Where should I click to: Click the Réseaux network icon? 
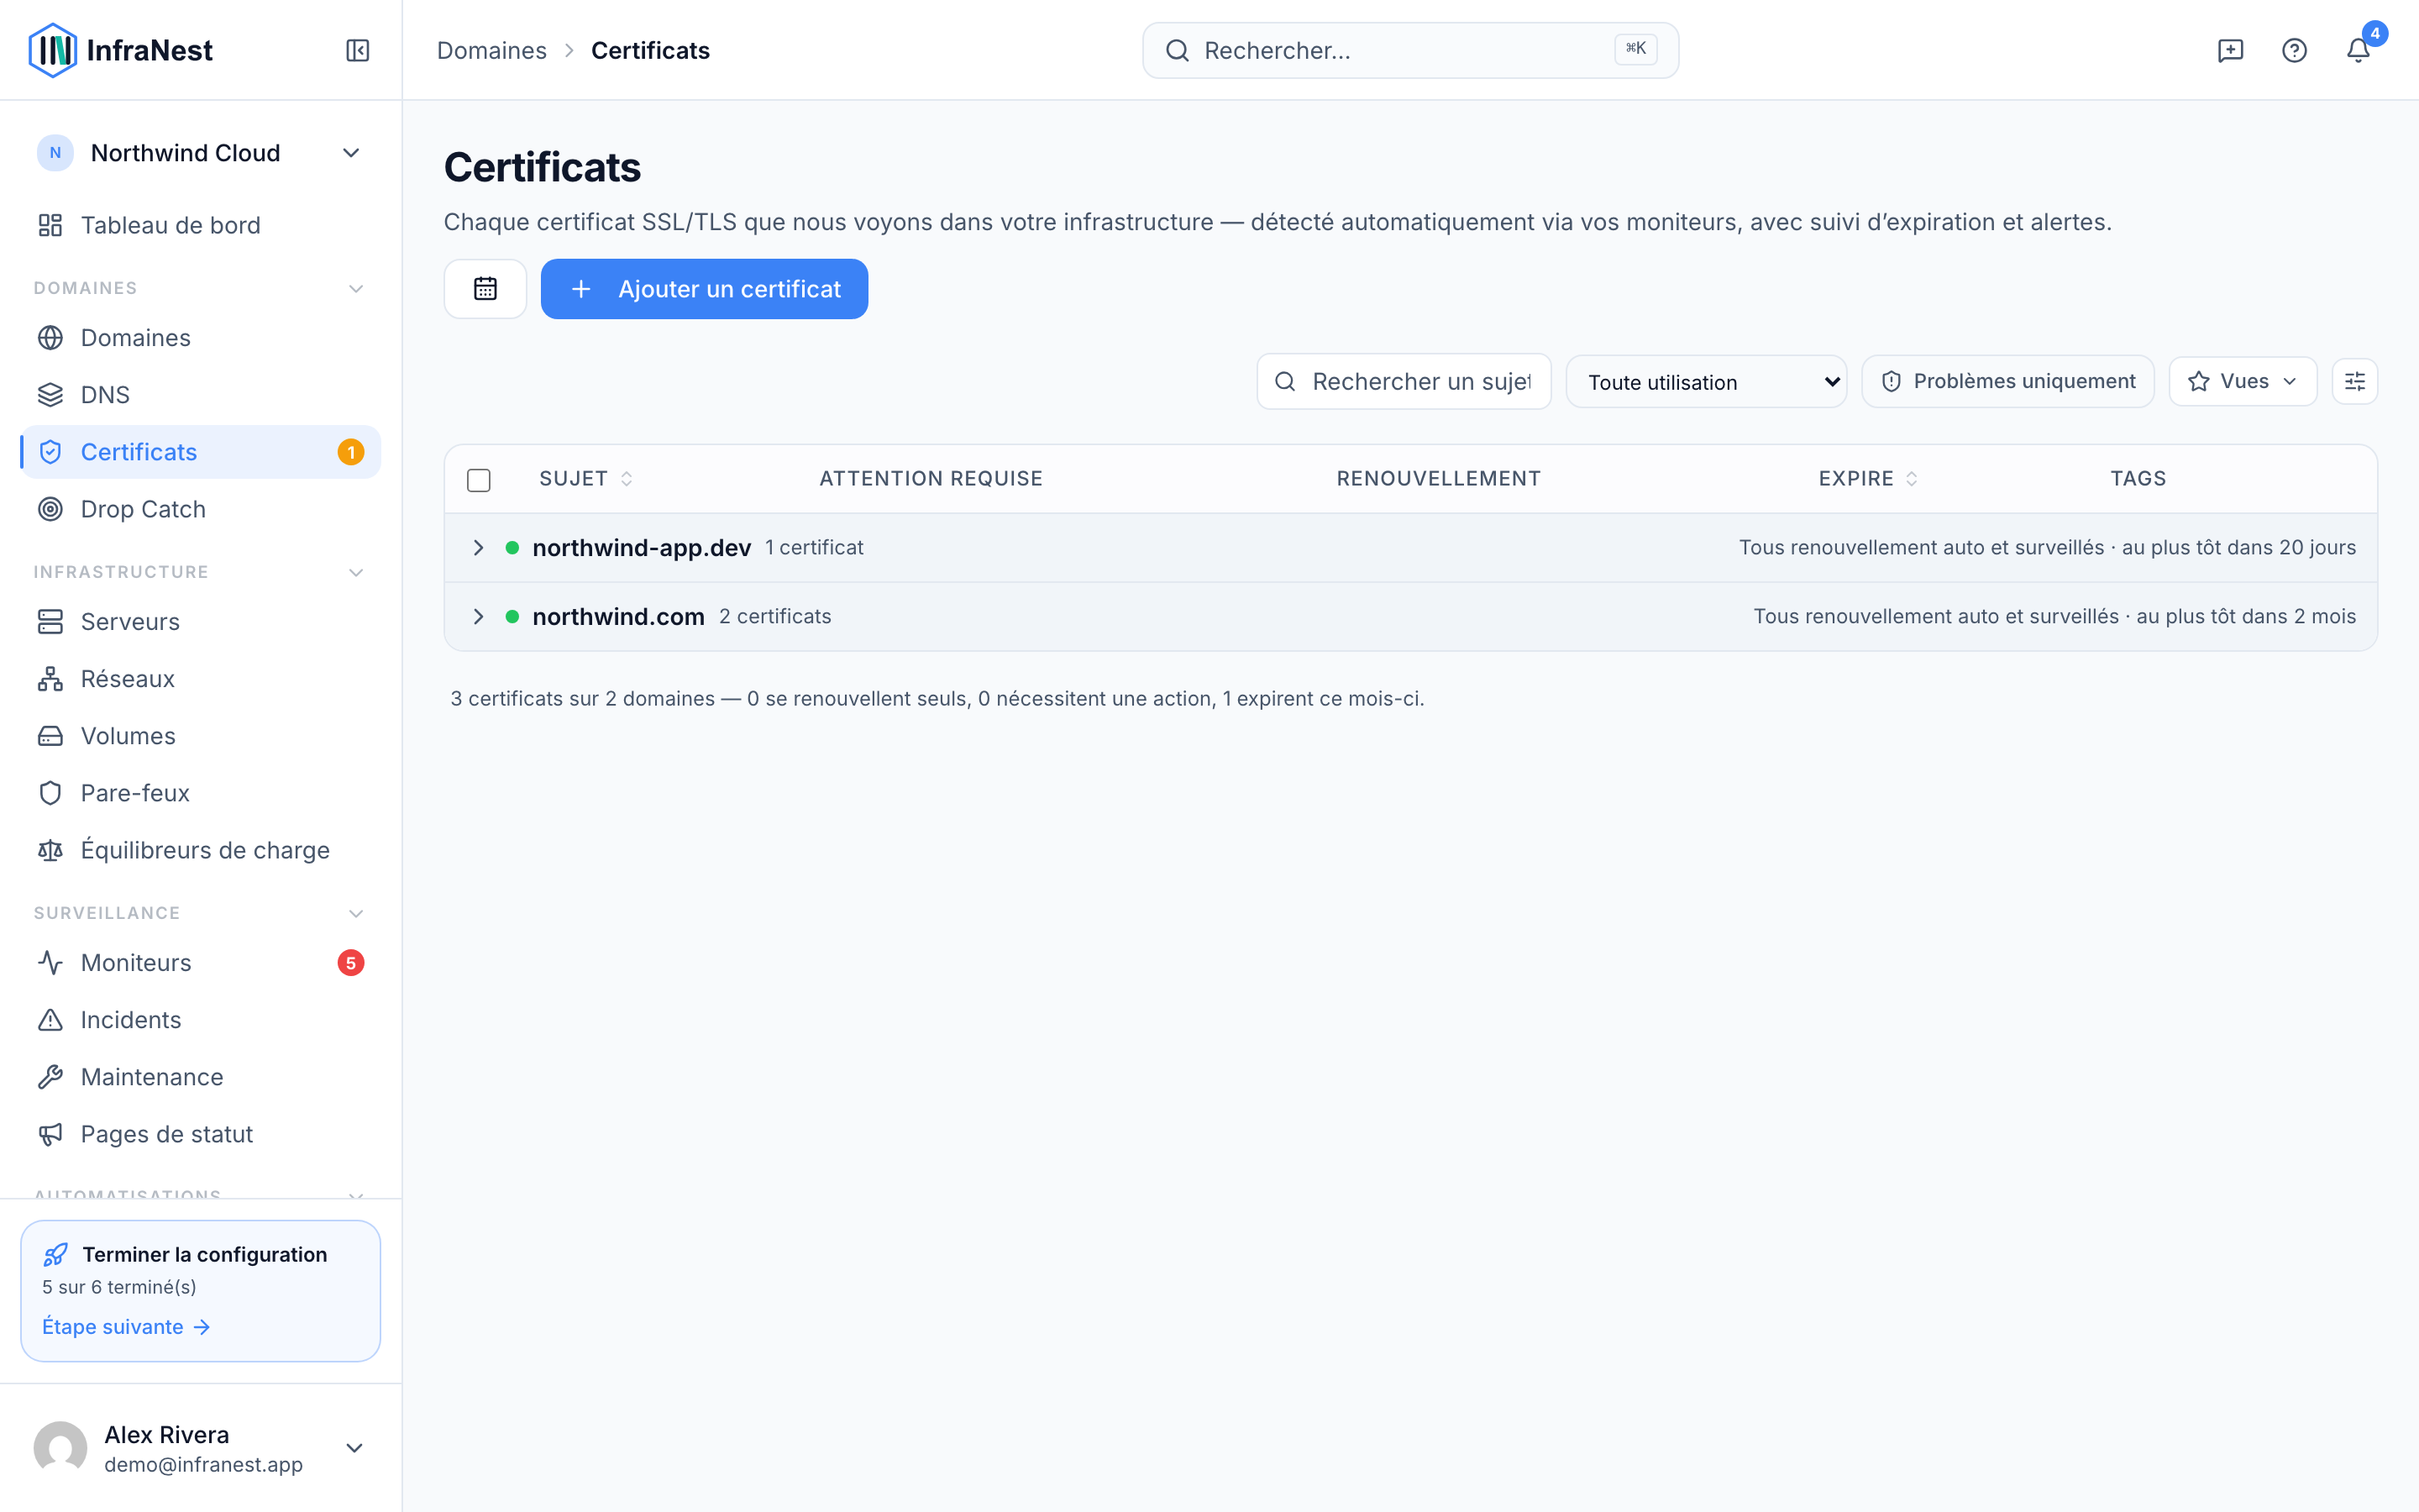[50, 679]
